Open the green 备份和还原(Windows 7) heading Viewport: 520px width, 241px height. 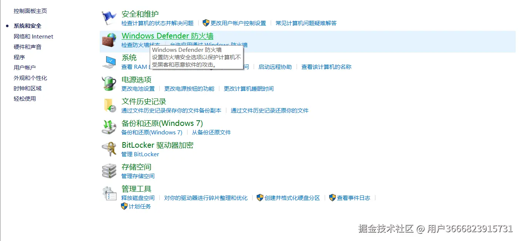point(162,123)
